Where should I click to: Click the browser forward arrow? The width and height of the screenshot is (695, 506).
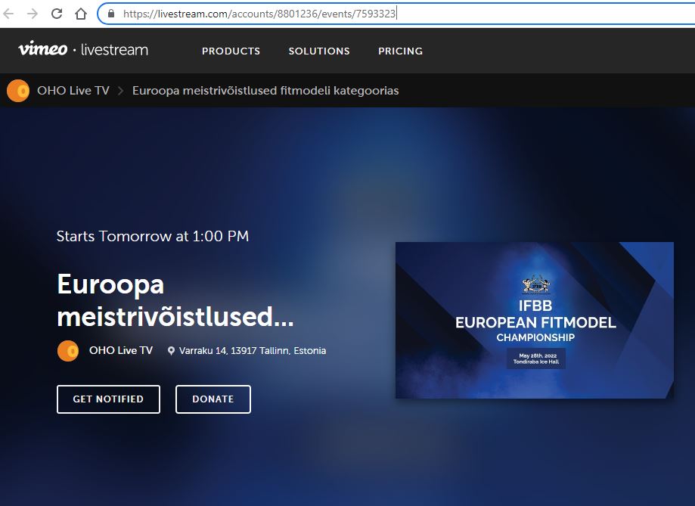click(x=33, y=14)
